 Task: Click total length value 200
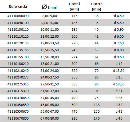click(74, 37)
